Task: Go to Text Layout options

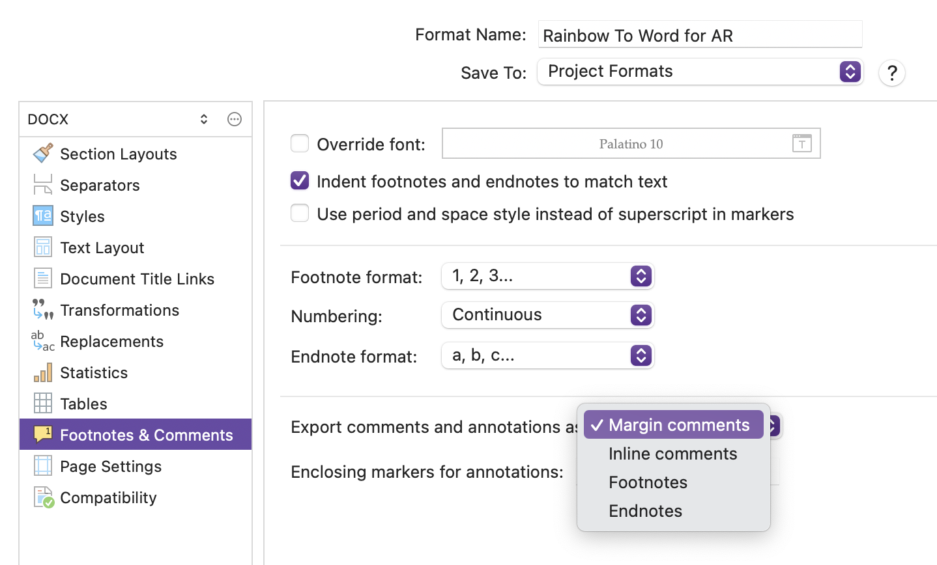Action: pyautogui.click(x=136, y=247)
